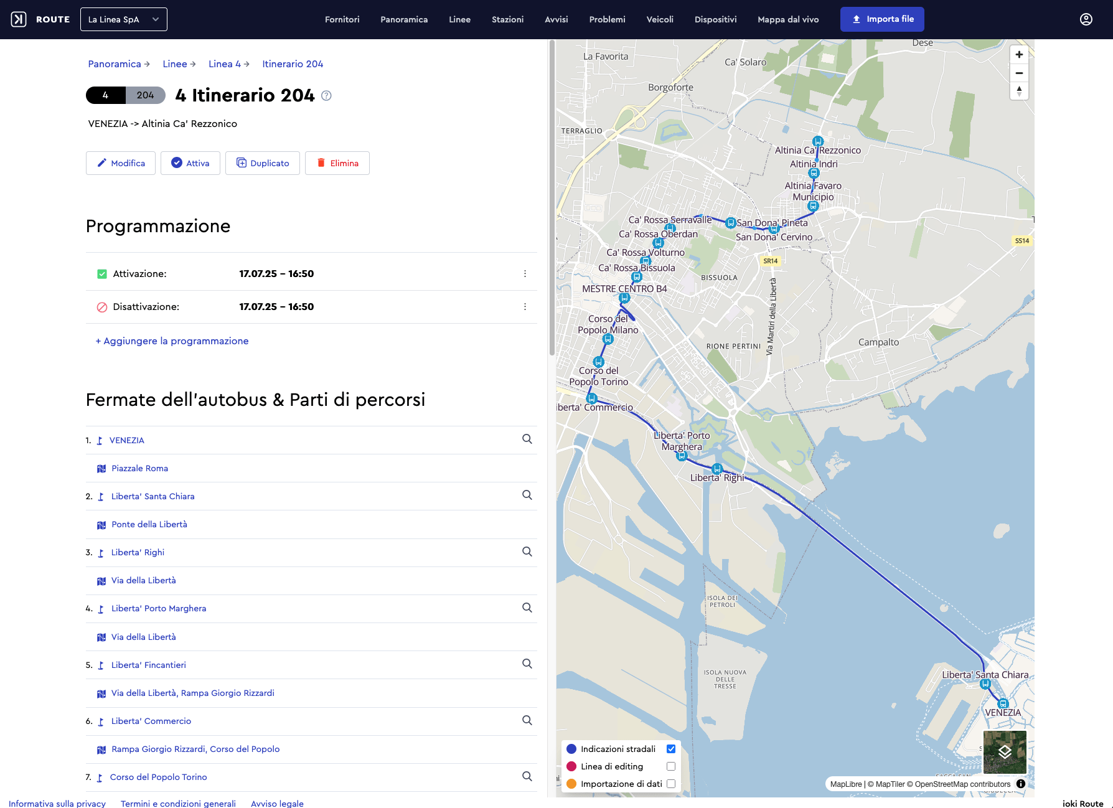Open user account profile icon
The width and height of the screenshot is (1113, 808).
[1086, 19]
